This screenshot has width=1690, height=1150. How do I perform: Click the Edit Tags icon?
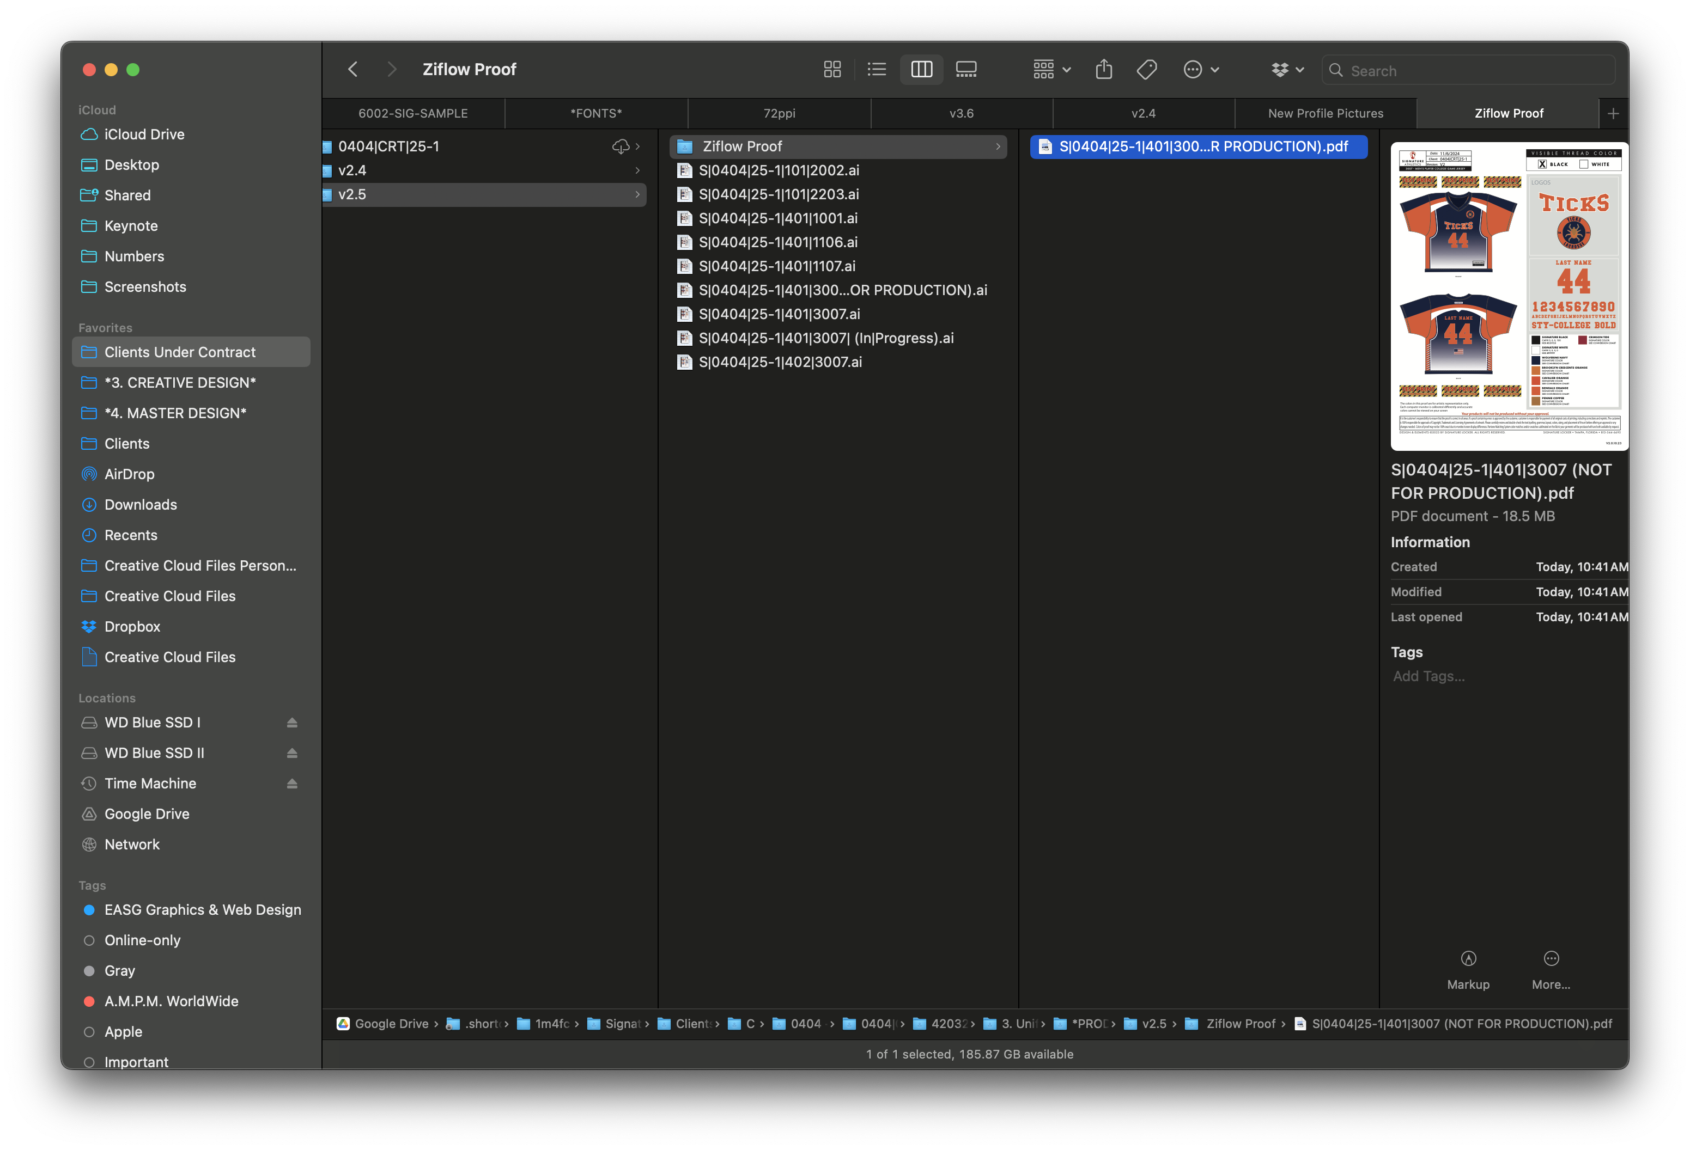click(1147, 70)
